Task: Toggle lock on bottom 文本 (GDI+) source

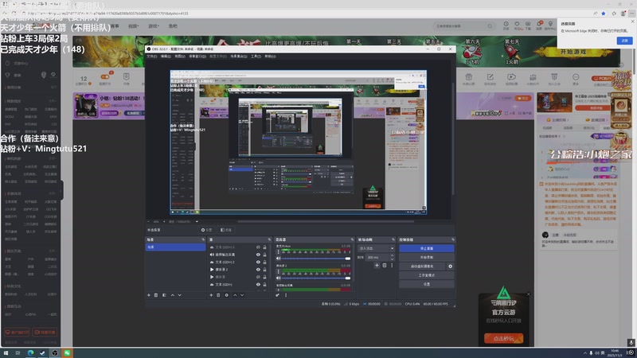Action: pyautogui.click(x=265, y=285)
